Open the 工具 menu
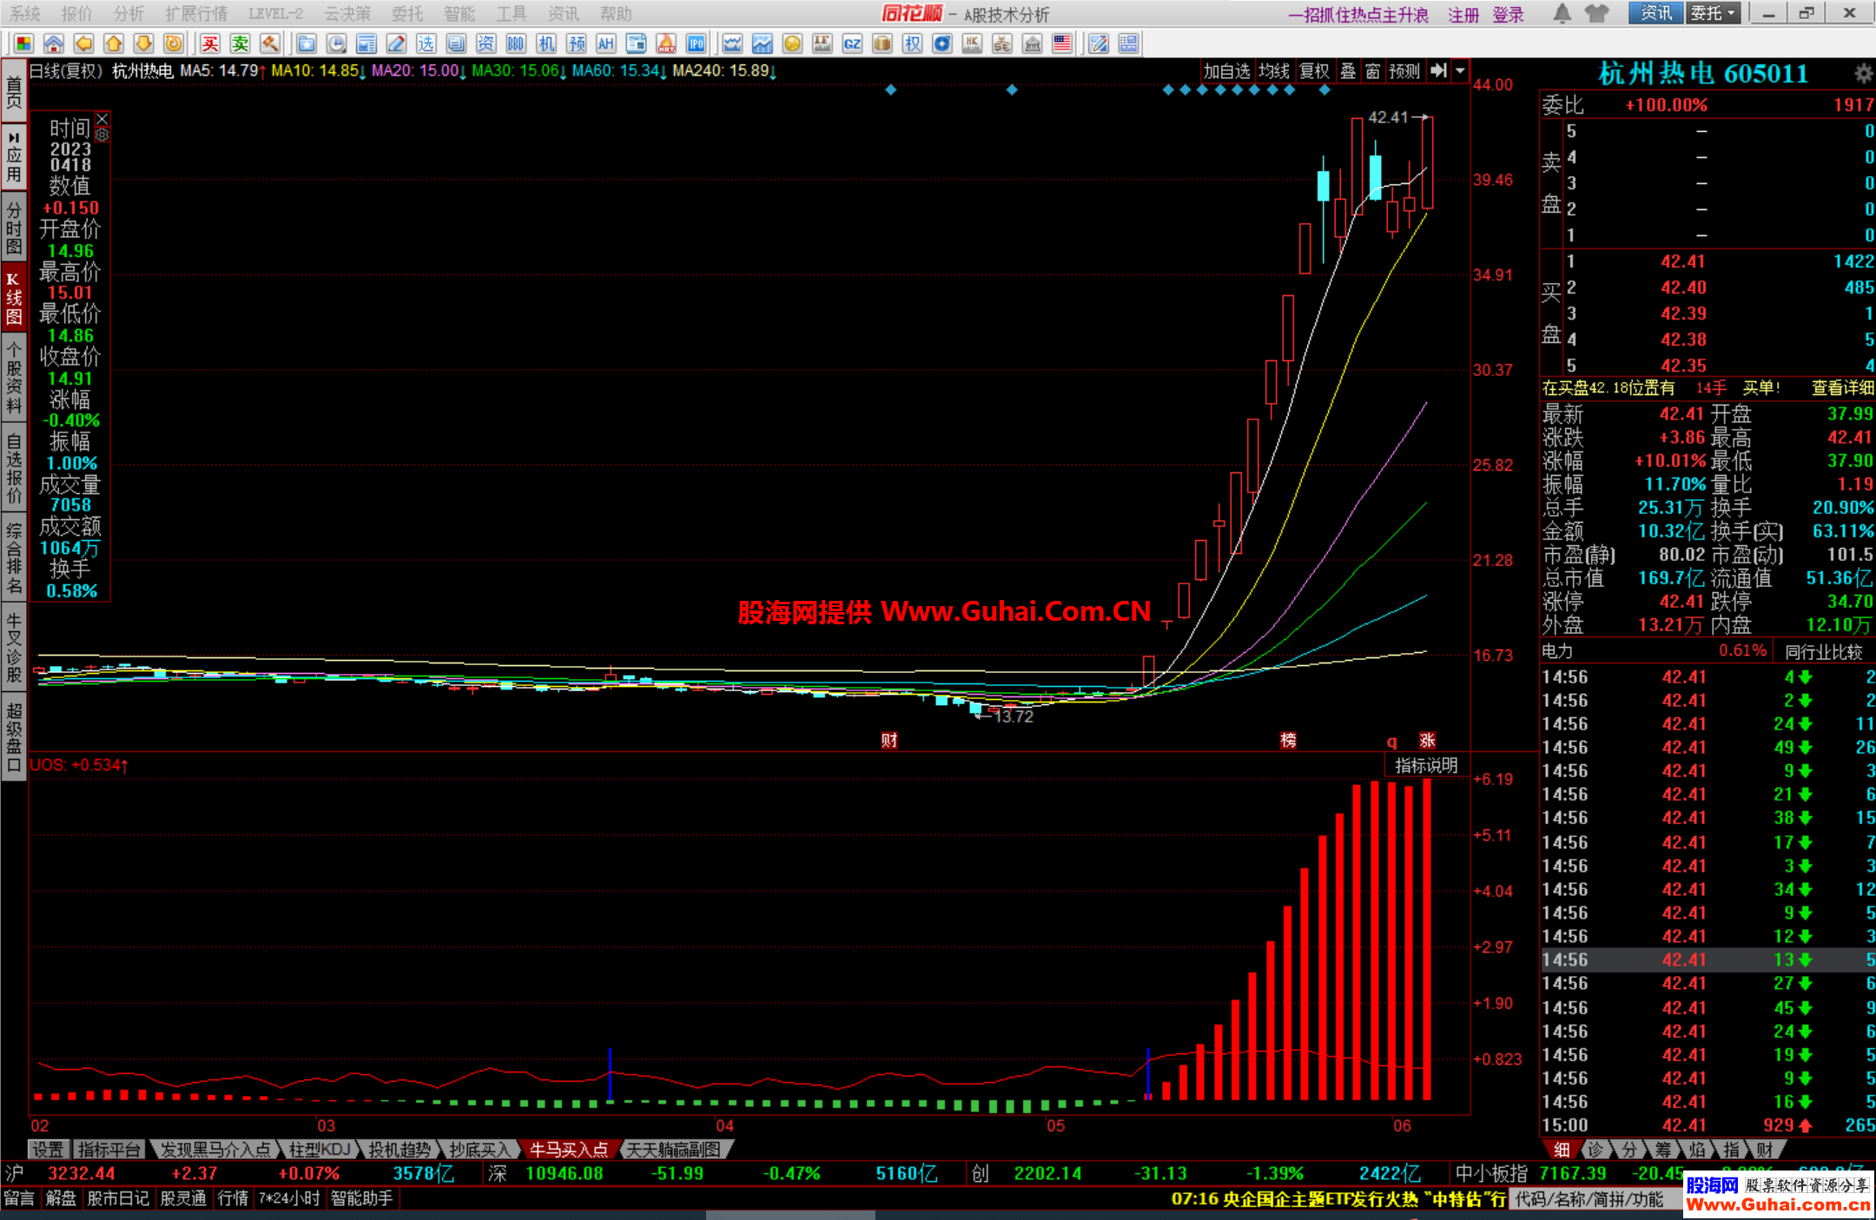The height and width of the screenshot is (1220, 1876). point(512,14)
